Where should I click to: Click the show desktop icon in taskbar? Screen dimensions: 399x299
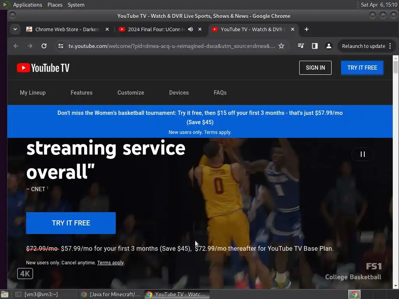tap(5, 294)
